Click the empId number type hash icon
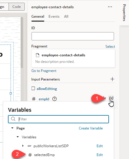Image resolution: width=129 pixels, height=159 pixels. coord(34,99)
